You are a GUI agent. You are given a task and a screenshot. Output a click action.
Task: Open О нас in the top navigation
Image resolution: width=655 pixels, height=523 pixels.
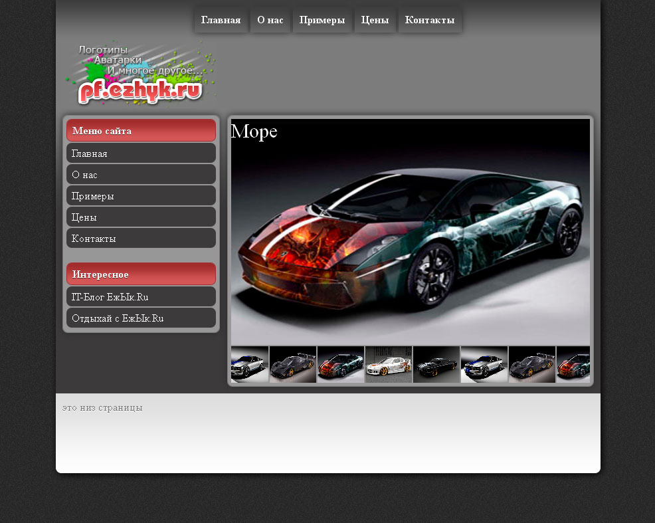click(270, 20)
